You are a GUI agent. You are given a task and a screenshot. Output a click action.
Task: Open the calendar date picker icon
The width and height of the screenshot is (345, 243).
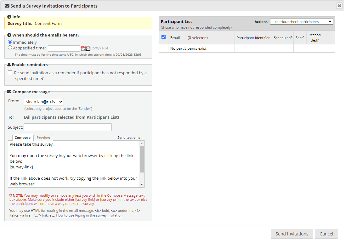click(x=83, y=48)
